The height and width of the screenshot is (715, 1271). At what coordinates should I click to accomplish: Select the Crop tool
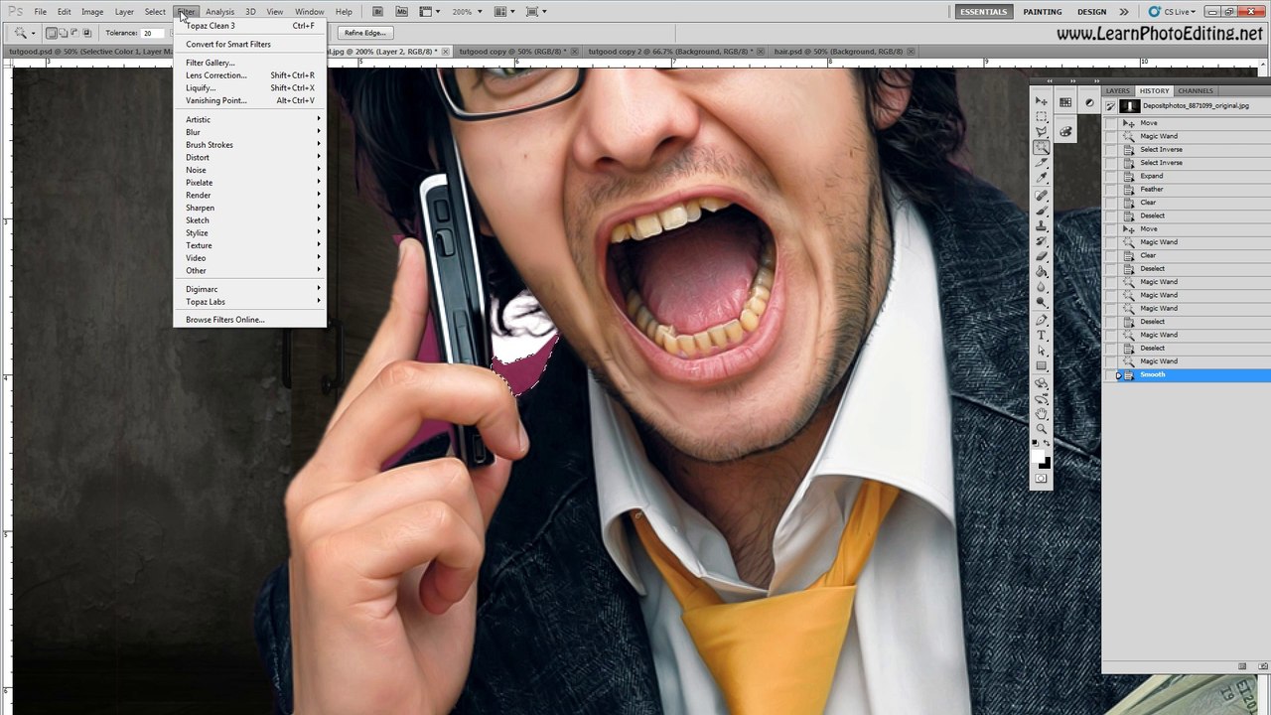point(1041,162)
